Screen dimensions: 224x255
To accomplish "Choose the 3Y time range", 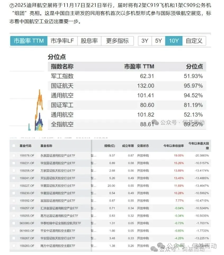I will coord(145,41).
